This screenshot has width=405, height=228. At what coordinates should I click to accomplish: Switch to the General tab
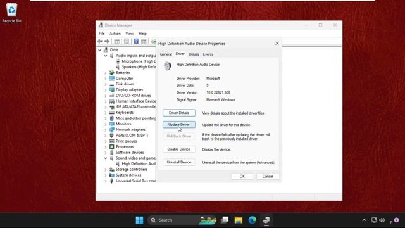166,54
